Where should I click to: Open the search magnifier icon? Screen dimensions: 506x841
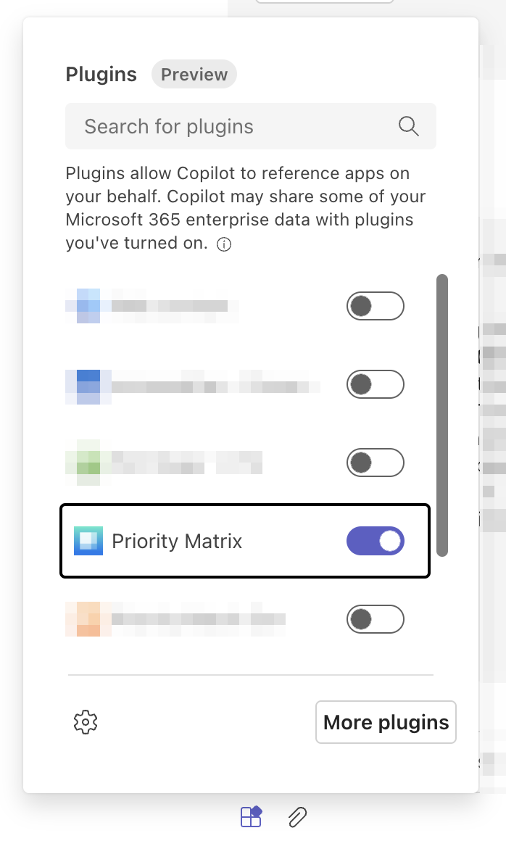click(408, 126)
